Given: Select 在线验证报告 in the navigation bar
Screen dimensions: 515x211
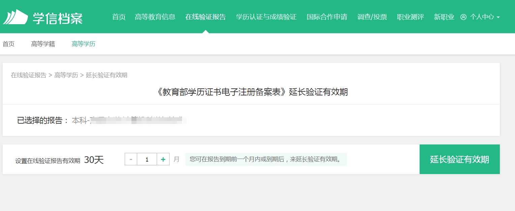Looking at the screenshot, I should pos(206,17).
